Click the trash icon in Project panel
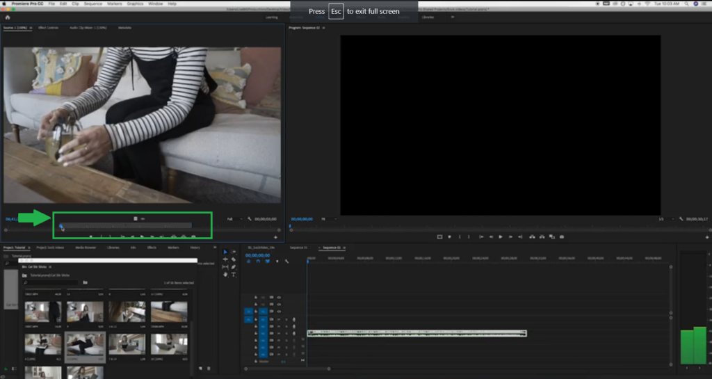The width and height of the screenshot is (712, 379). [x=209, y=369]
